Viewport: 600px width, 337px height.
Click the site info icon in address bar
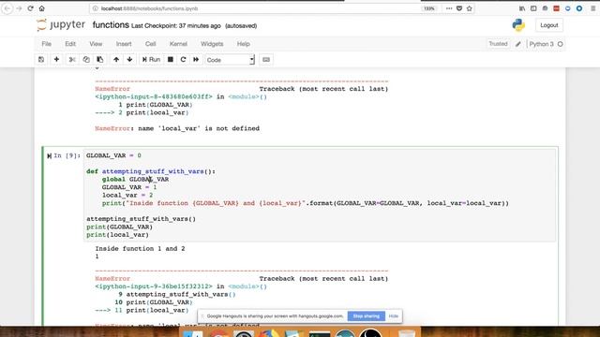coord(96,8)
